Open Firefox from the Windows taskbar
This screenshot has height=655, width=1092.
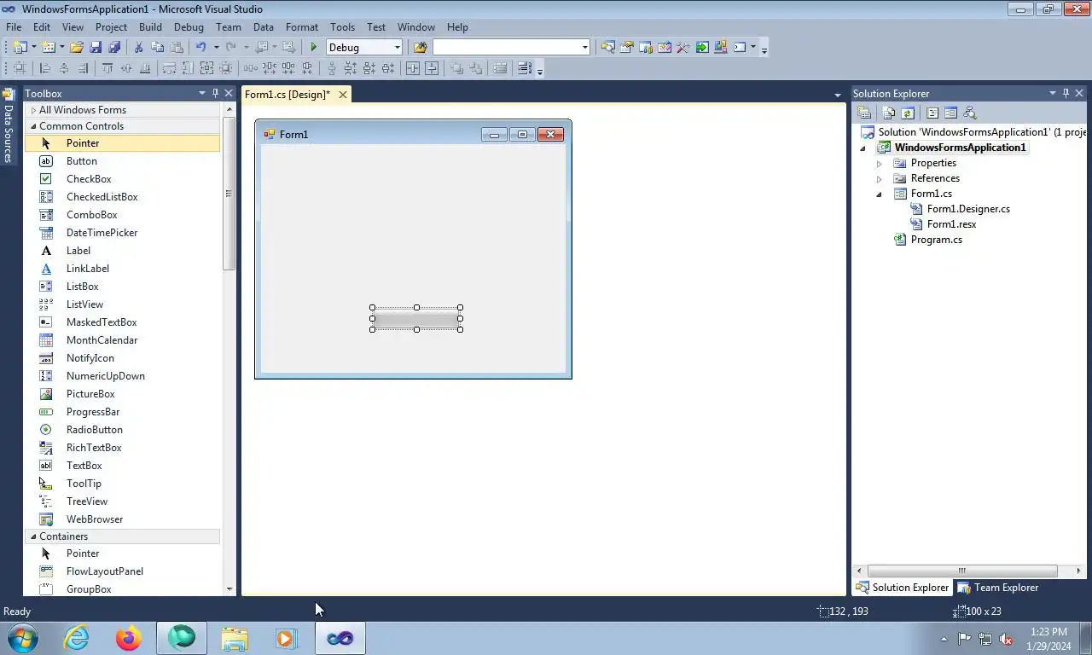click(x=129, y=638)
